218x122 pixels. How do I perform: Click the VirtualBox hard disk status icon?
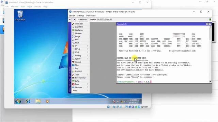(108, 107)
